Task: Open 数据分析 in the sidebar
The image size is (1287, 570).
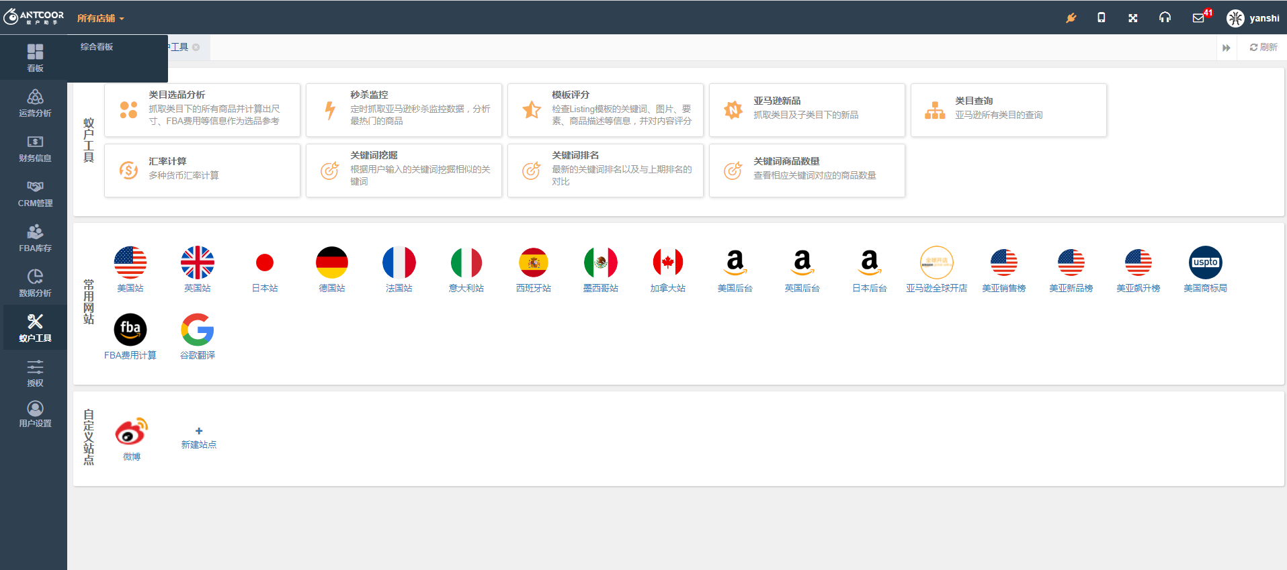Action: pos(35,283)
